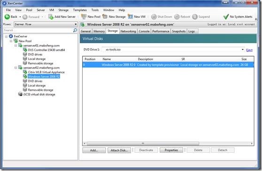Open the Server menu
Viewport: 262px width, 171px height.
pyautogui.click(x=41, y=10)
